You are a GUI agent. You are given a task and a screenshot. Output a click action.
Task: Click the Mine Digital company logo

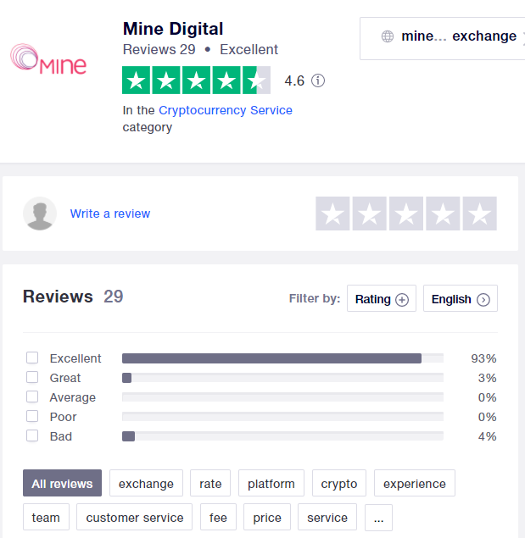coord(48,59)
